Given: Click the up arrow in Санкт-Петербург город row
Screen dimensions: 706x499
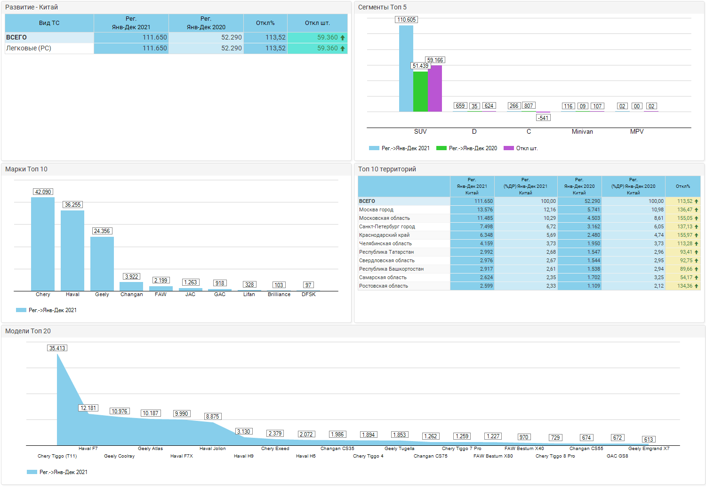Looking at the screenshot, I should (x=697, y=227).
